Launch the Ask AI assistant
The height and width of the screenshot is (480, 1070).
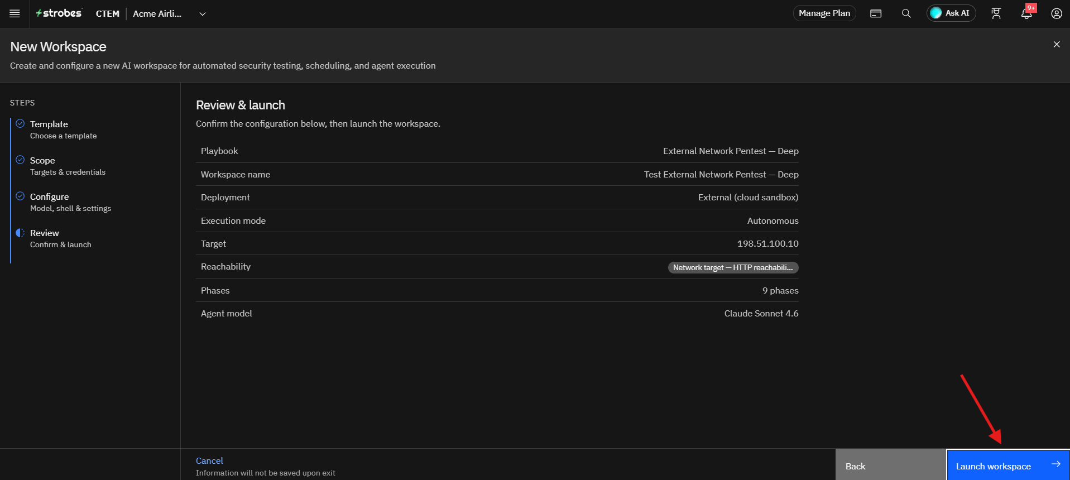pyautogui.click(x=951, y=13)
